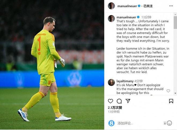Click the blue 8 avatar beside comment box
This screenshot has height=130, width=177.
(111, 123)
